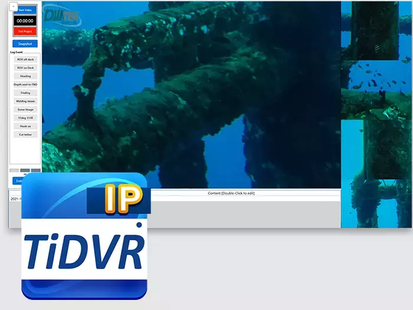Click the Start Video button
Viewport: 413px width, 310px height.
[25, 10]
